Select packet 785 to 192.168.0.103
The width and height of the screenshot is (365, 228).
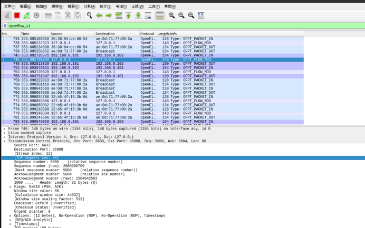point(152,122)
